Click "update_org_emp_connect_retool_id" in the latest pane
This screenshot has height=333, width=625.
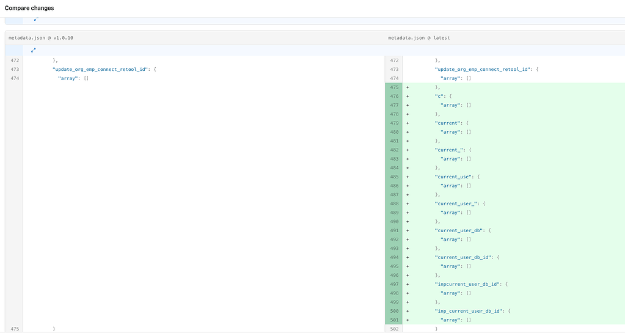point(483,70)
